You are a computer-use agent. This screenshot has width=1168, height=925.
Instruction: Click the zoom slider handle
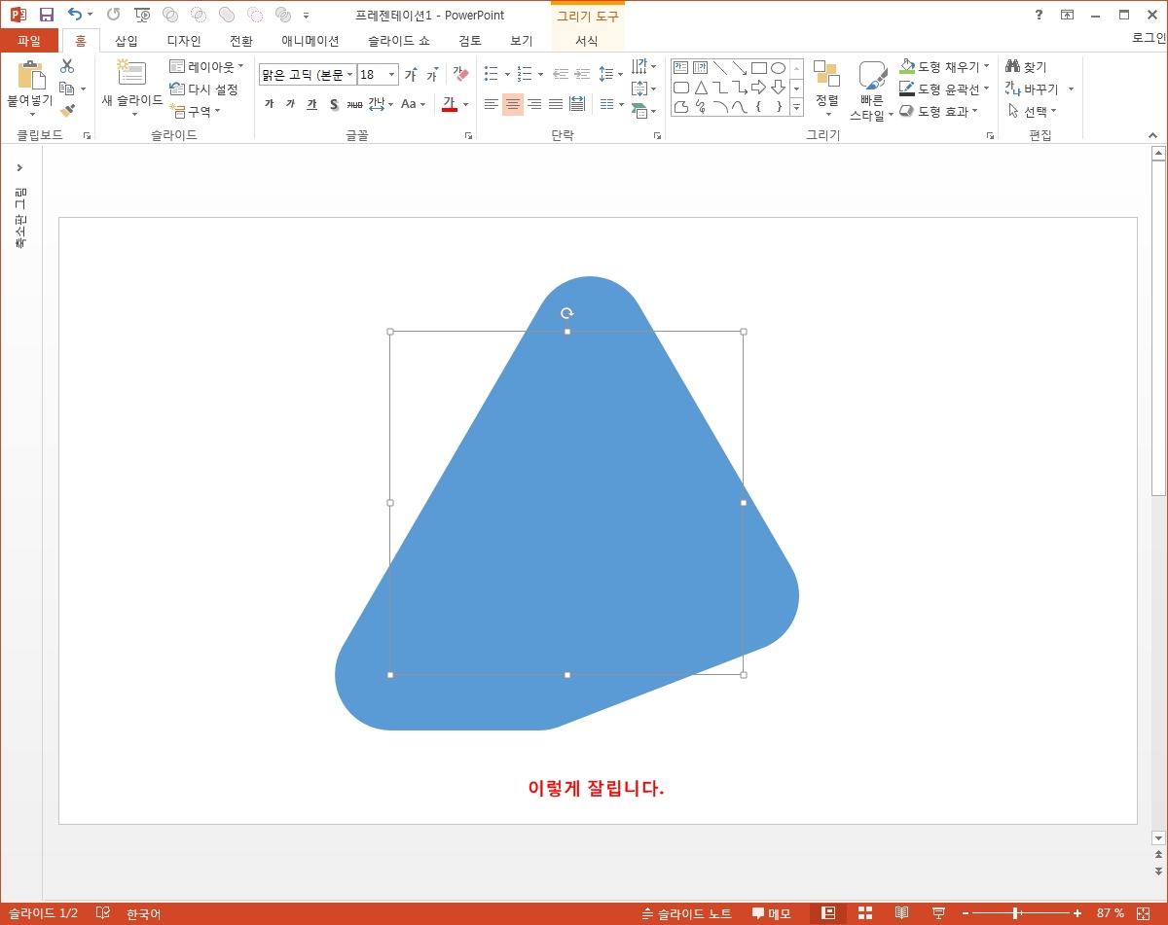pos(1015,913)
